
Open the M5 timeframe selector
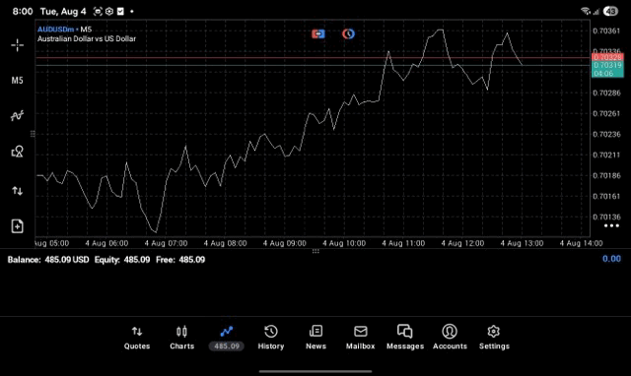[18, 81]
